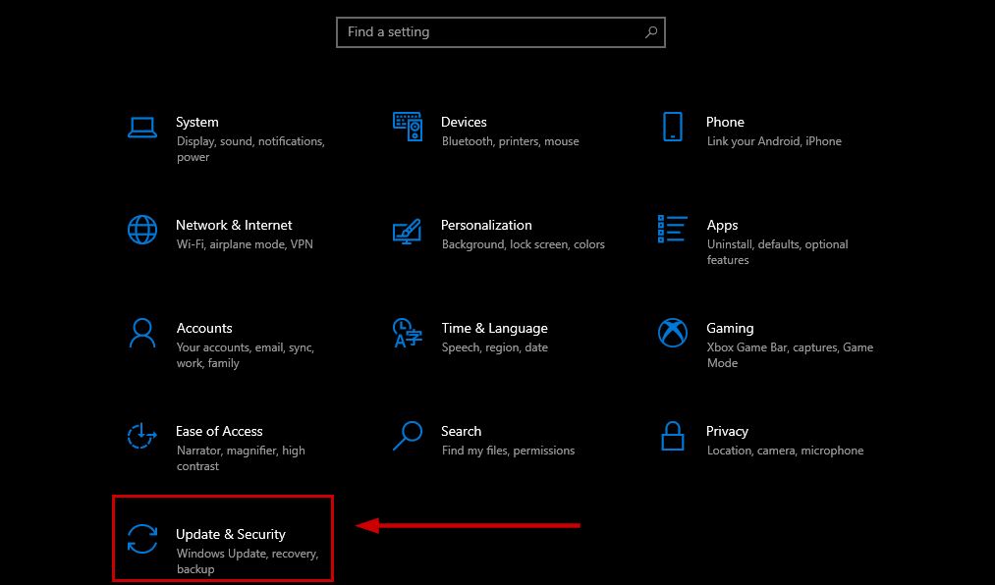Image resolution: width=995 pixels, height=585 pixels.
Task: Open System settings title
Action: click(x=196, y=122)
